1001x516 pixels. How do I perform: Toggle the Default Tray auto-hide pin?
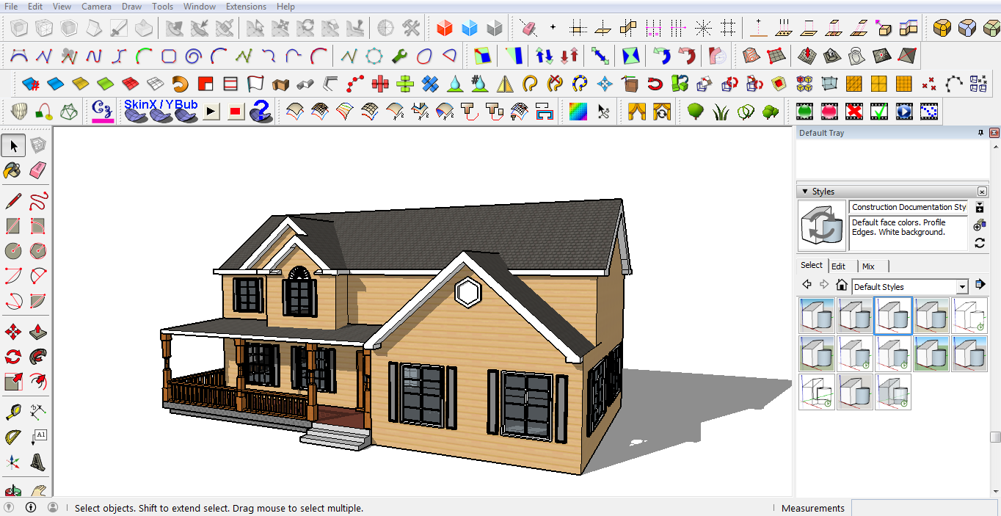tap(980, 133)
